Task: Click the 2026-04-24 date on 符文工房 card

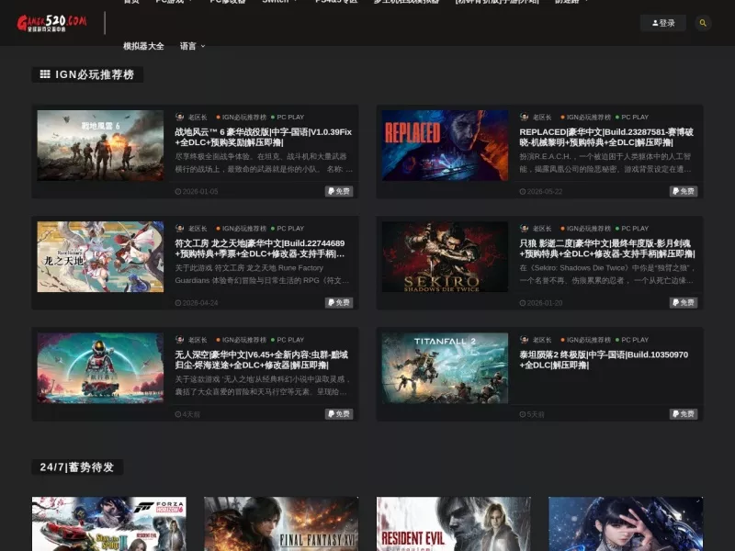Action: (197, 303)
